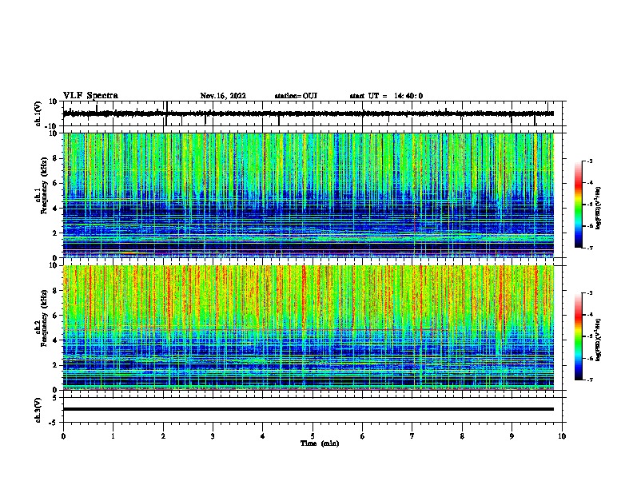The image size is (633, 489).
Task: Click the "-5" tick of the ch.3(V) axis
Action: point(54,423)
